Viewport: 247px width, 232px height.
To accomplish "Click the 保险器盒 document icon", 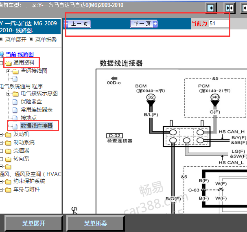I will (15, 102).
